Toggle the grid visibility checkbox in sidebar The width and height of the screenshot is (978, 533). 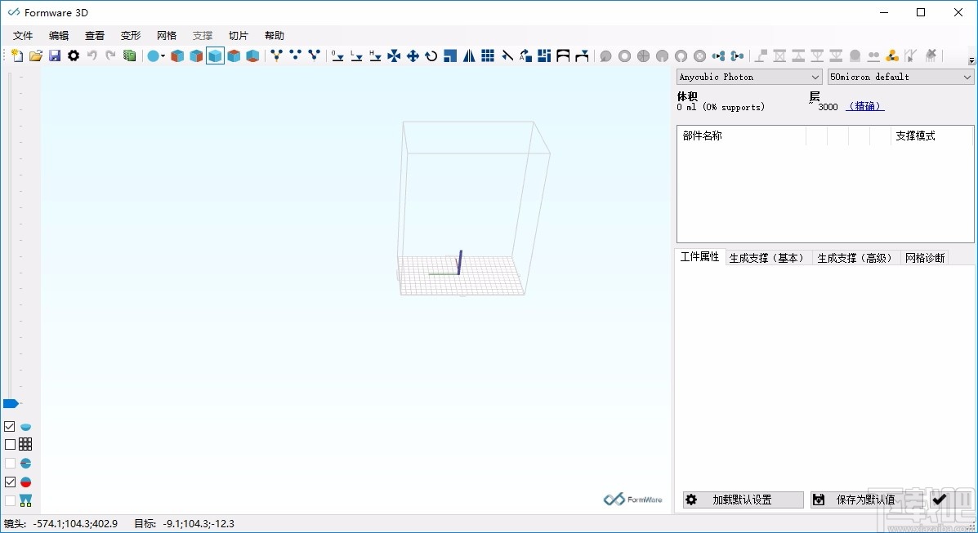(9, 444)
